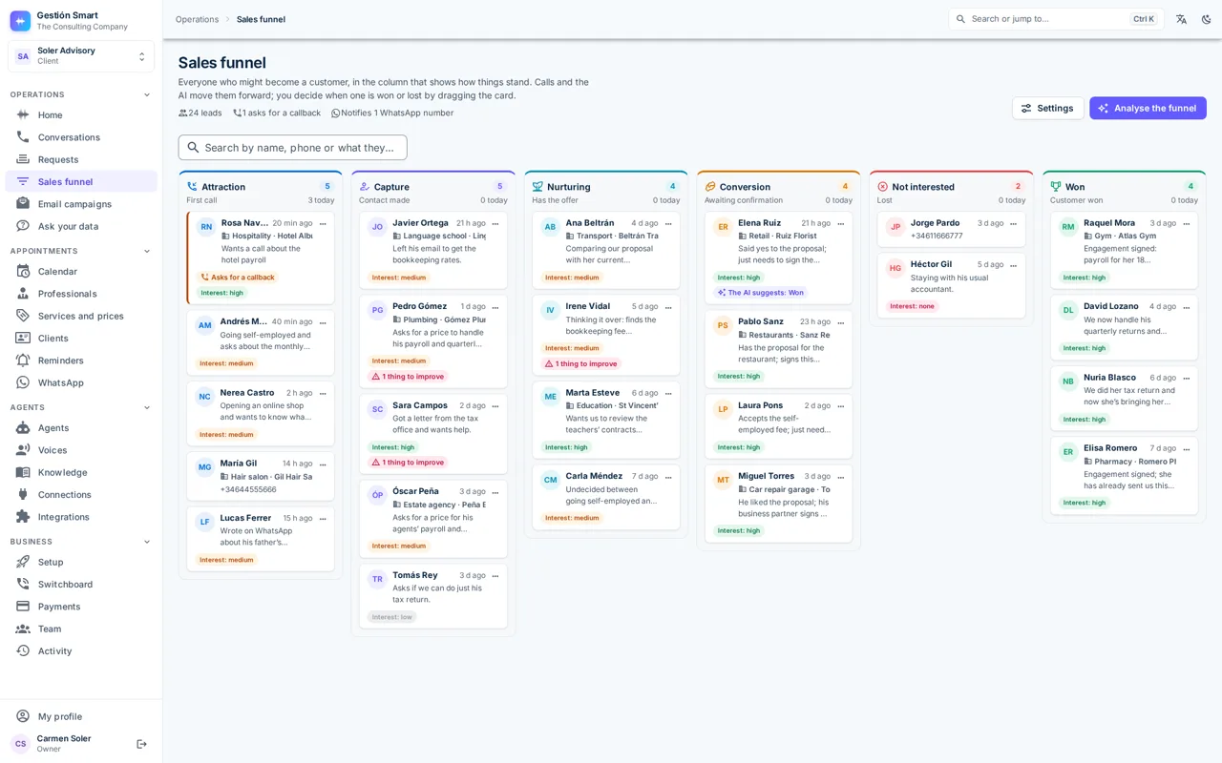Click Operations breadcrumb link

pos(197,19)
